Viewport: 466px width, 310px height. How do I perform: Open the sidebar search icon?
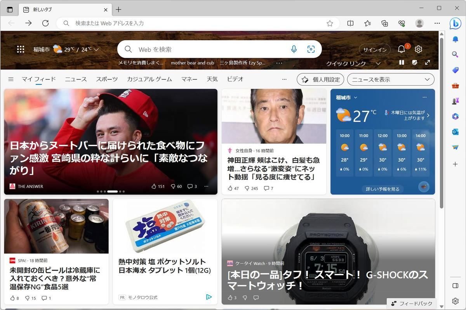point(455,55)
